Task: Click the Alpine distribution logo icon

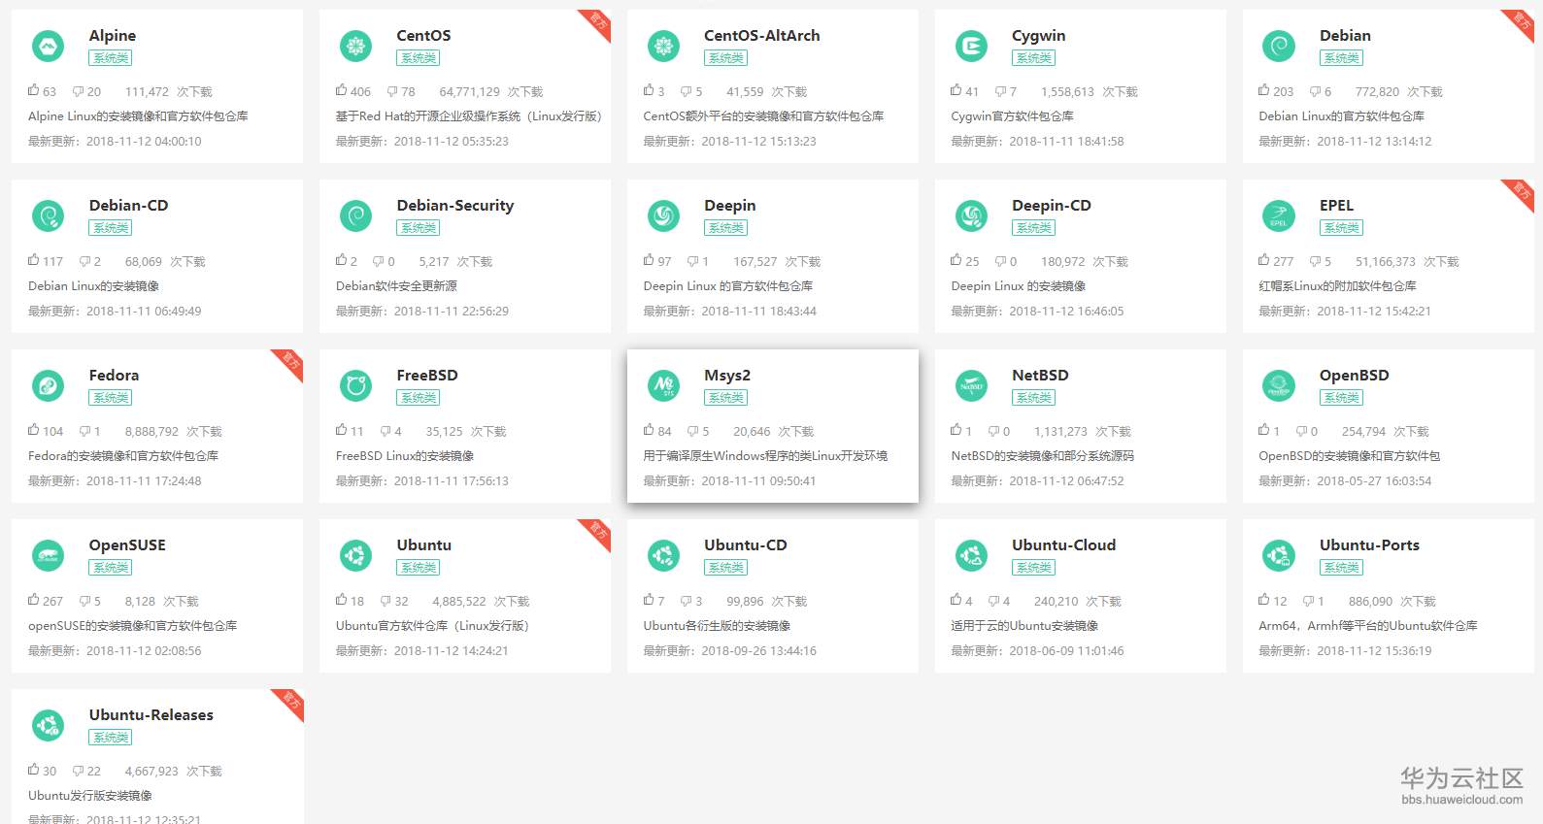Action: pyautogui.click(x=48, y=46)
